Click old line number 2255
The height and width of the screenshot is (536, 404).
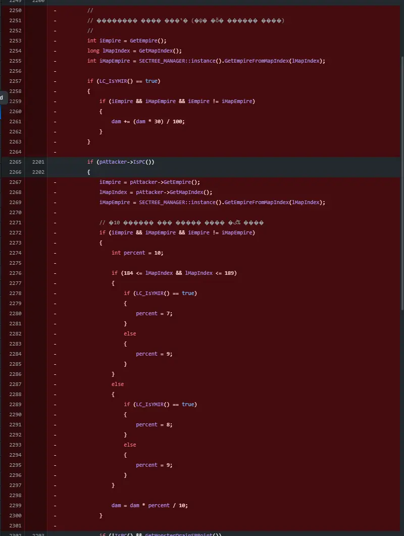tap(15, 61)
